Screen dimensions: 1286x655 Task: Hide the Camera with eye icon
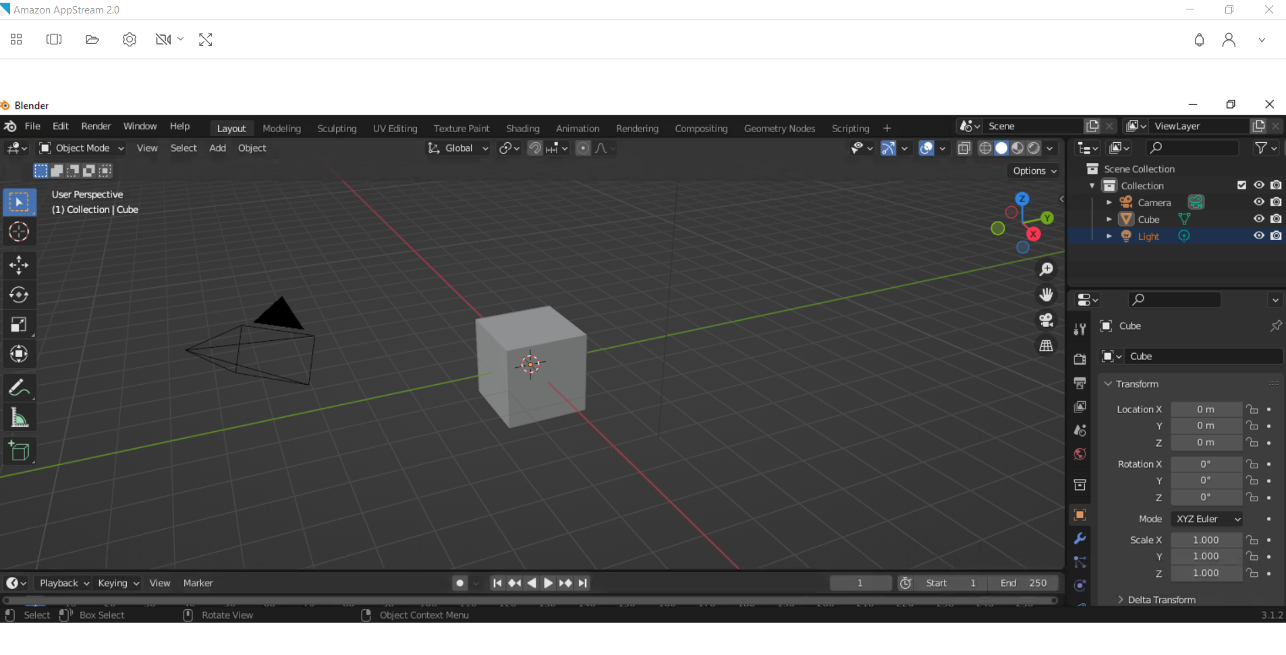click(1258, 202)
